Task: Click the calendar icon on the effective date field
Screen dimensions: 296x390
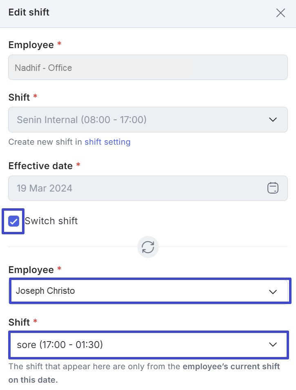Action: (x=273, y=188)
